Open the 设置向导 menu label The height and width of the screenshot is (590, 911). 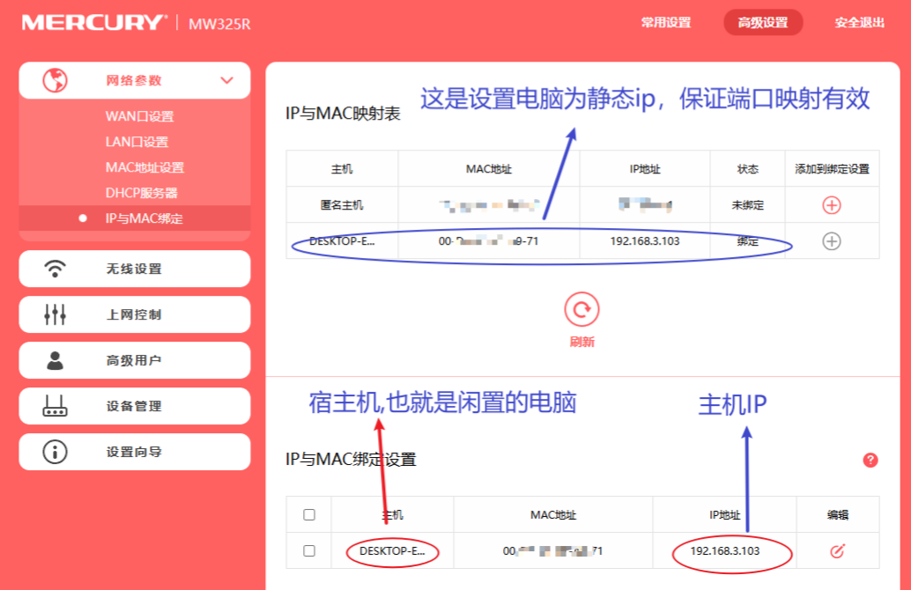(x=134, y=452)
